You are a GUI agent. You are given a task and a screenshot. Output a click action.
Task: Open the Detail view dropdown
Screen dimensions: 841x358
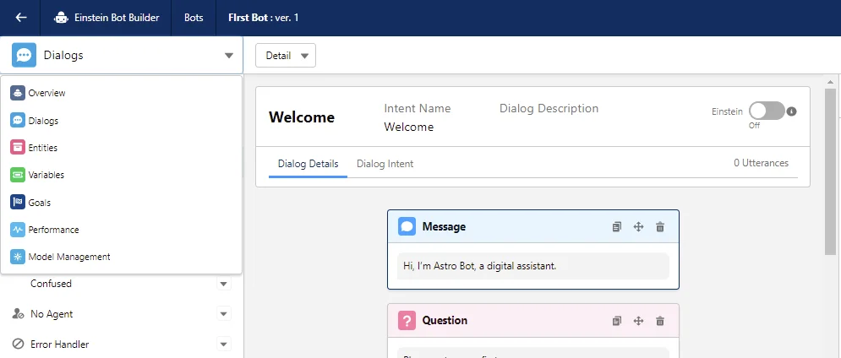286,55
